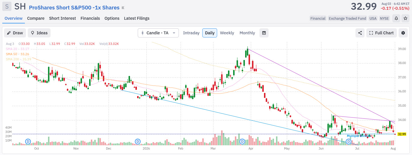Image resolution: width=412 pixels, height=155 pixels.
Task: Click the ProShares Short S&P500 fund name link
Action: pyautogui.click(x=74, y=8)
